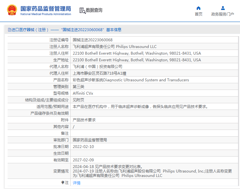This screenshot has height=189, width=240.
Task: Click the 管理类别 value 第三类
Action: (x=78, y=87)
